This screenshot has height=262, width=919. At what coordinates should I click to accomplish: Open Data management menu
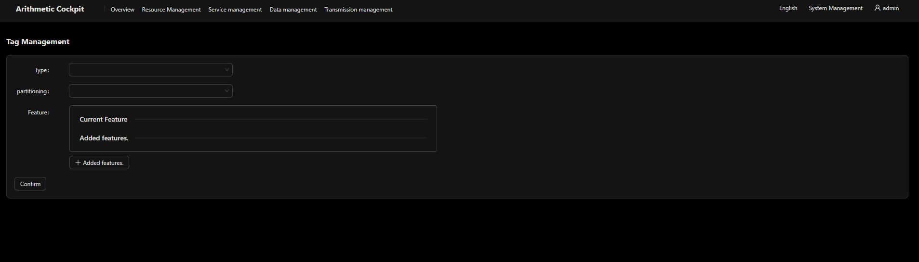coord(293,10)
